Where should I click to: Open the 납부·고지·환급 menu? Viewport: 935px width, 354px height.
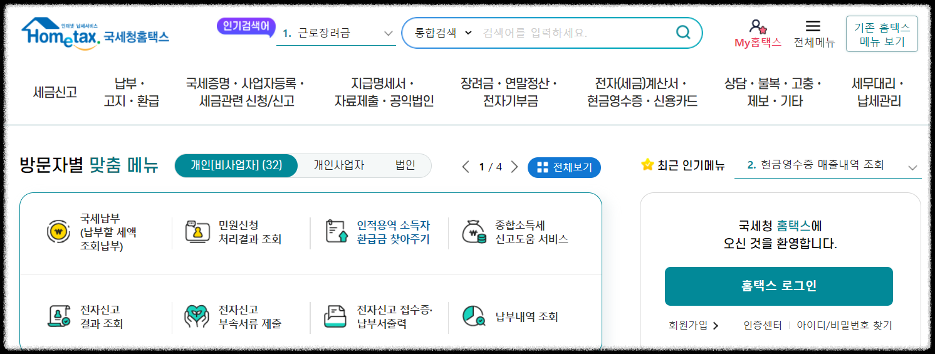(131, 92)
